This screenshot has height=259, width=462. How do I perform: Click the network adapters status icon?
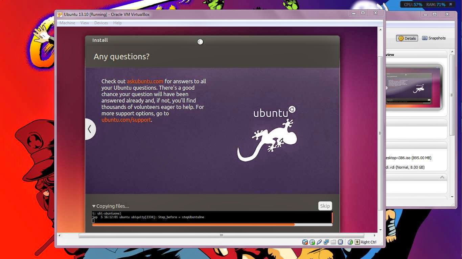point(326,242)
